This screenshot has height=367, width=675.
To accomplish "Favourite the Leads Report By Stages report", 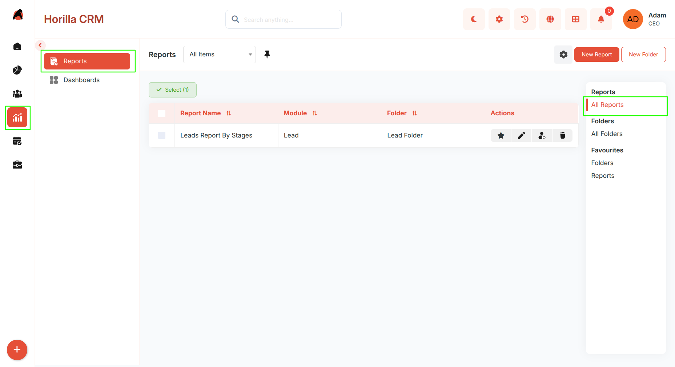I will 501,136.
